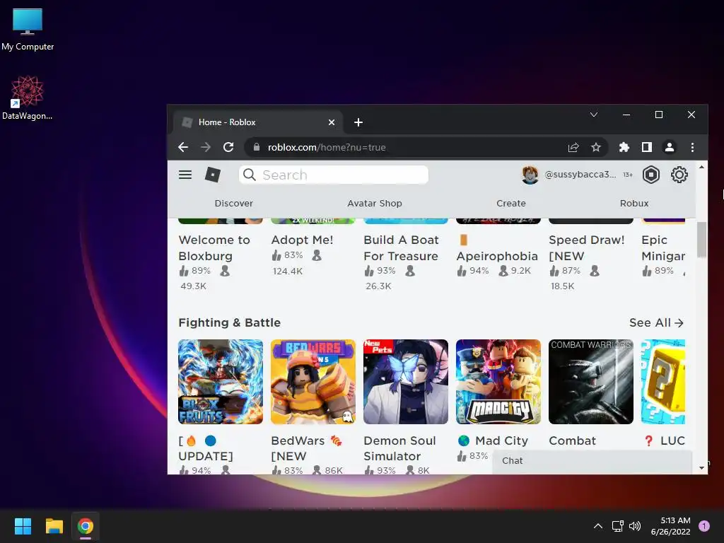Viewport: 724px width, 543px height.
Task: Open the Chrome extensions puzzle icon
Action: coord(624,147)
